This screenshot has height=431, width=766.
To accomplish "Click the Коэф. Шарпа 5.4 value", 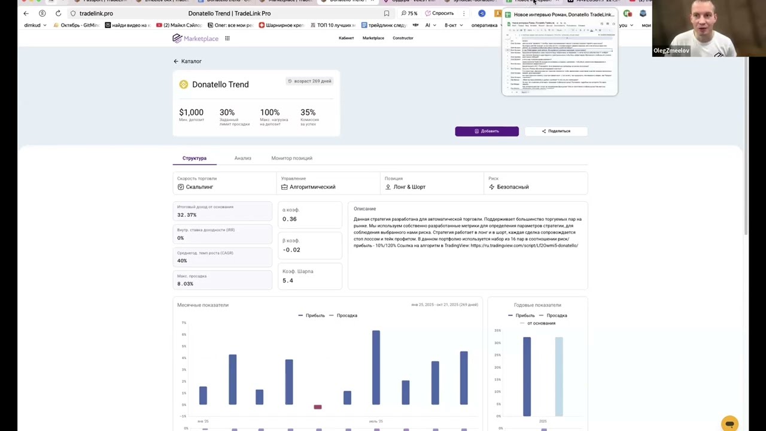I will (x=288, y=280).
